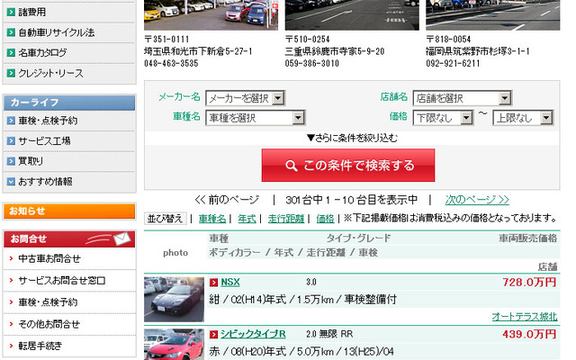The image size is (576, 360).
Task: Click phone number 048-463-3535
Action: (171, 63)
